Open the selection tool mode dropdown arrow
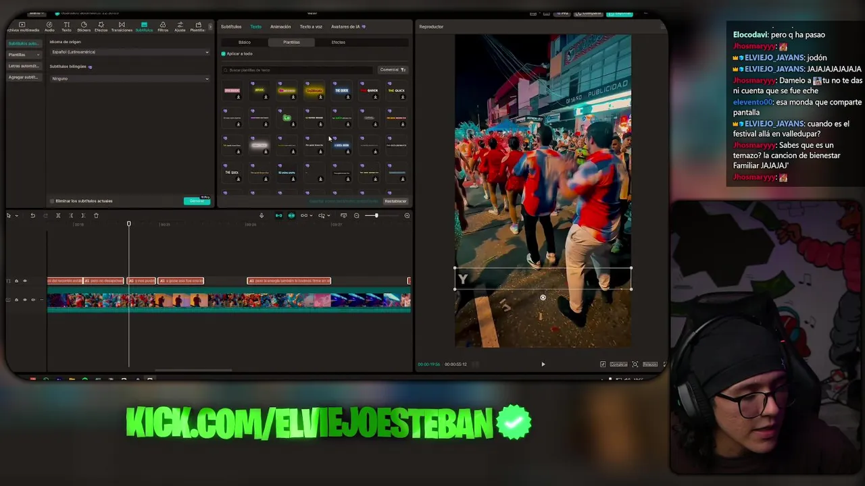The height and width of the screenshot is (486, 865). coord(17,215)
